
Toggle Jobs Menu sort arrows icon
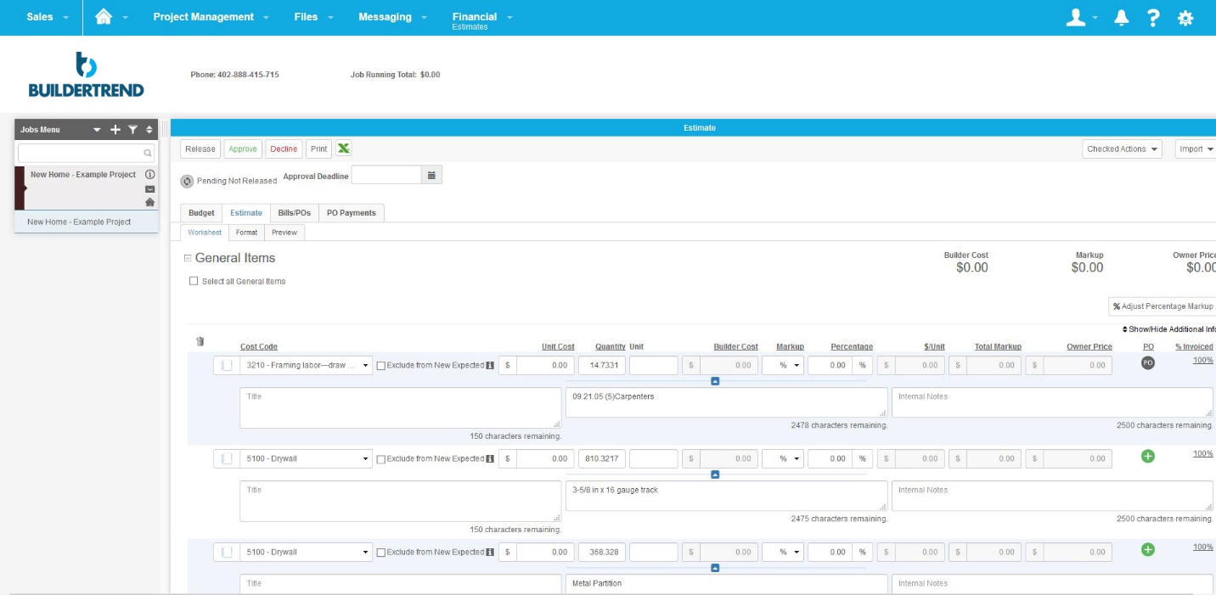click(x=149, y=130)
